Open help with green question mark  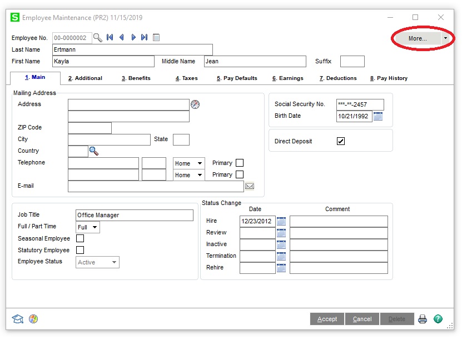tap(438, 319)
